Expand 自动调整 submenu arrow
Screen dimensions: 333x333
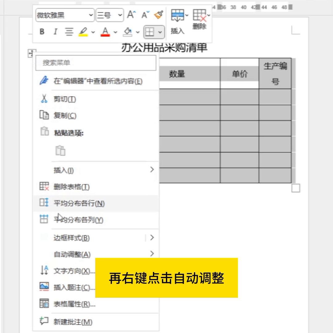coord(152,253)
